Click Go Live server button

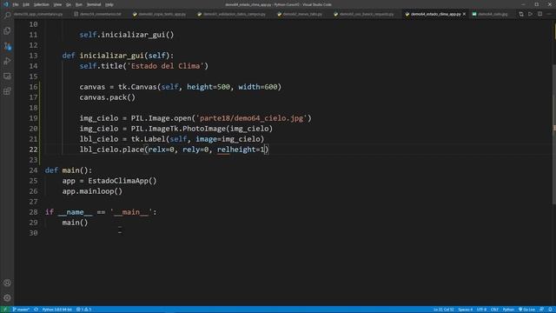click(x=526, y=310)
